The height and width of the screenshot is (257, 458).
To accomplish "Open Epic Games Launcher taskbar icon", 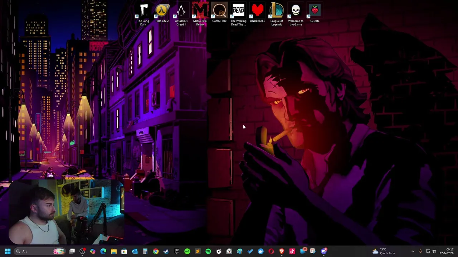I will click(x=176, y=251).
